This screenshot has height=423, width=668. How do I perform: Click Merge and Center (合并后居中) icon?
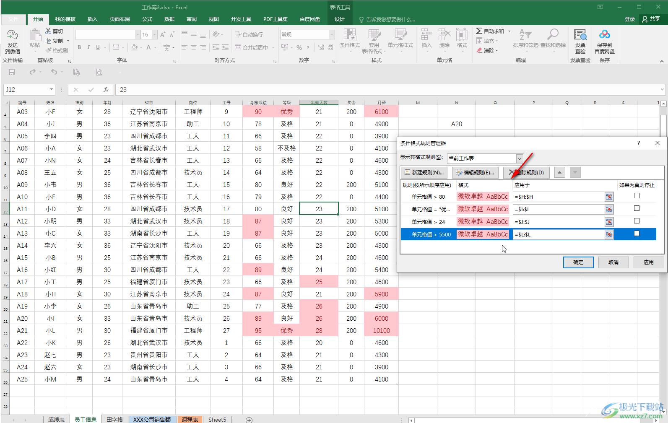click(238, 47)
